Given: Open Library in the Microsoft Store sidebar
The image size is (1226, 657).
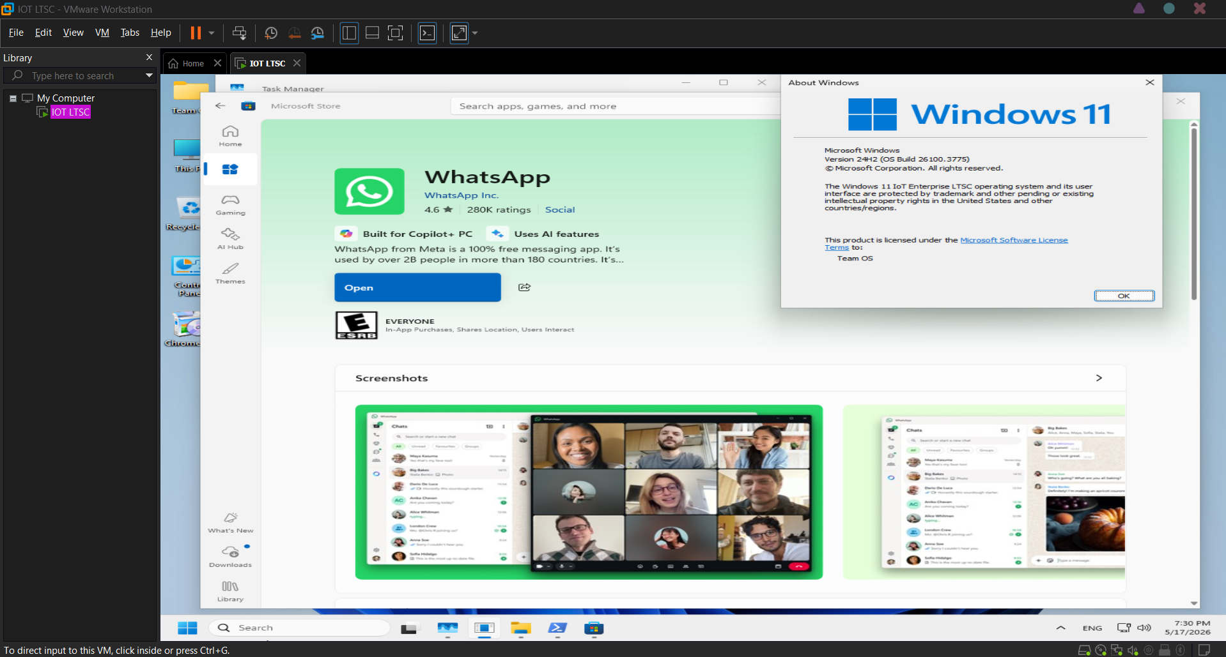Looking at the screenshot, I should [230, 591].
